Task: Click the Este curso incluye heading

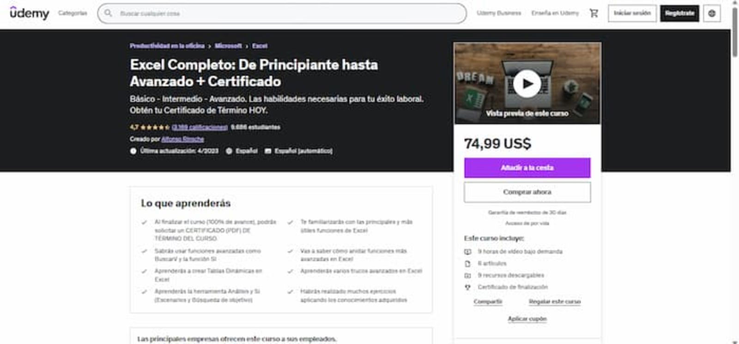Action: [494, 238]
